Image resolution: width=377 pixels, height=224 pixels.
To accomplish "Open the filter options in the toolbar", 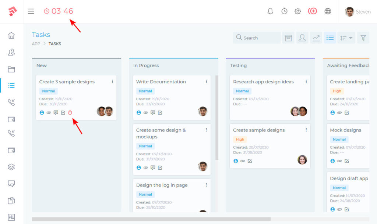I will [363, 37].
